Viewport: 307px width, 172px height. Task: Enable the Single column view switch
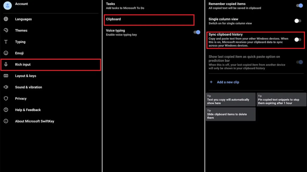(298, 21)
